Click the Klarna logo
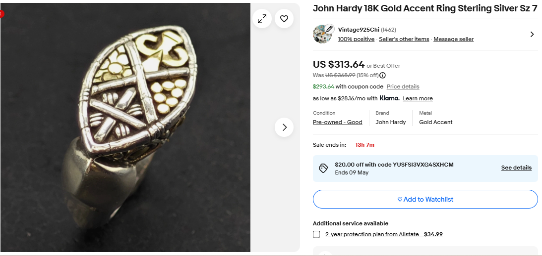This screenshot has width=542, height=256. [389, 98]
